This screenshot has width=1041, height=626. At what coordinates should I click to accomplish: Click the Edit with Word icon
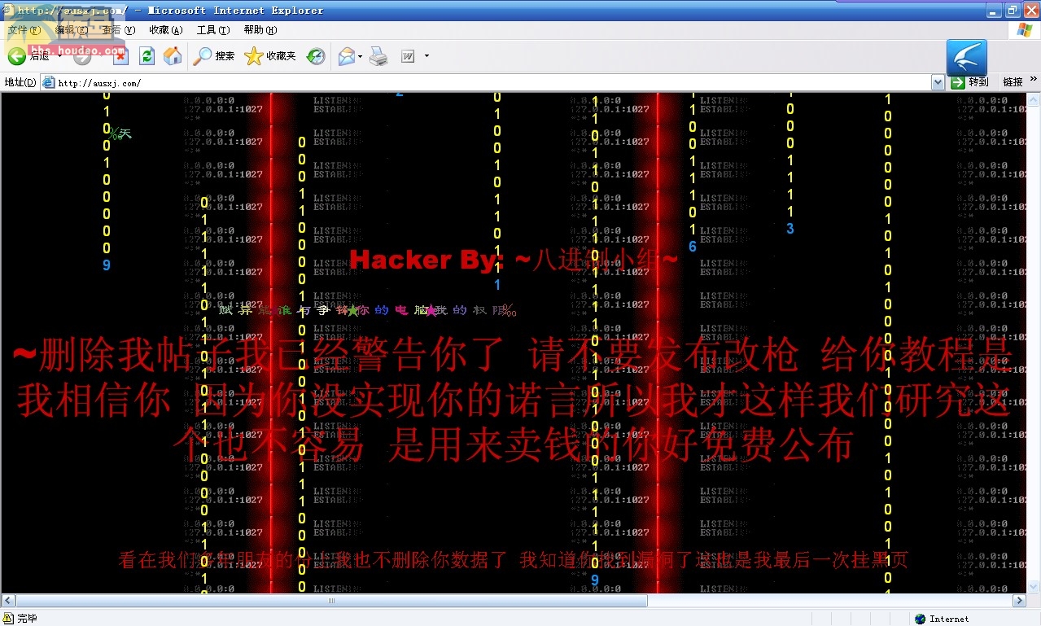point(408,56)
